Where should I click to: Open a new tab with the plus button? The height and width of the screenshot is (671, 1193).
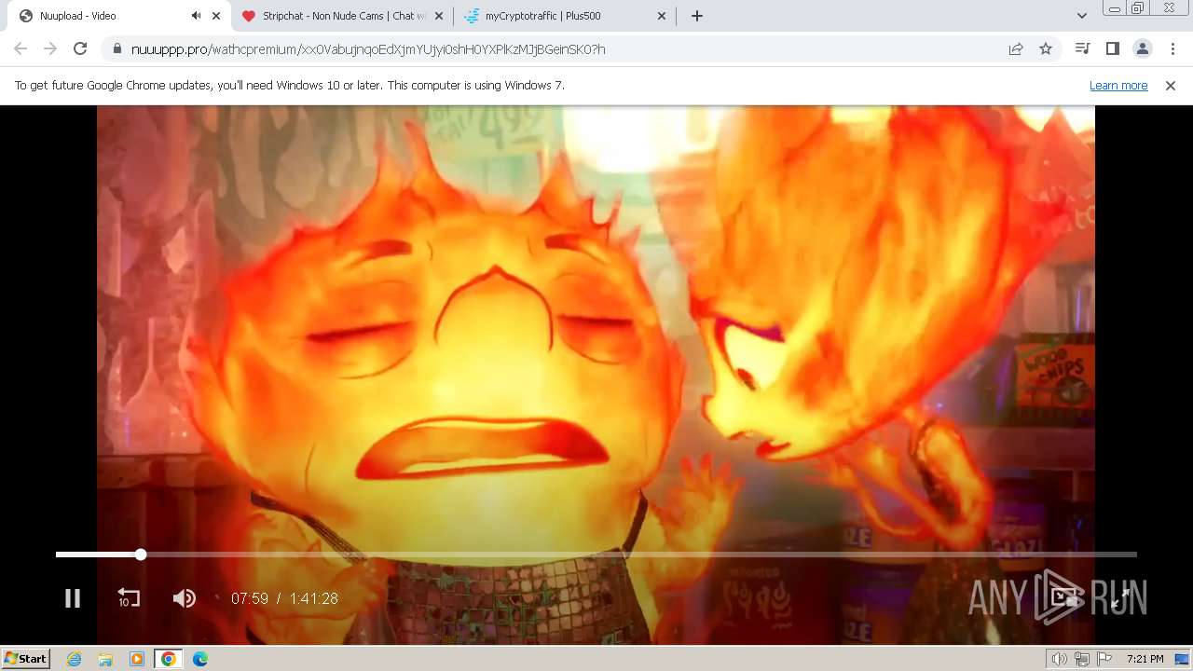point(697,16)
